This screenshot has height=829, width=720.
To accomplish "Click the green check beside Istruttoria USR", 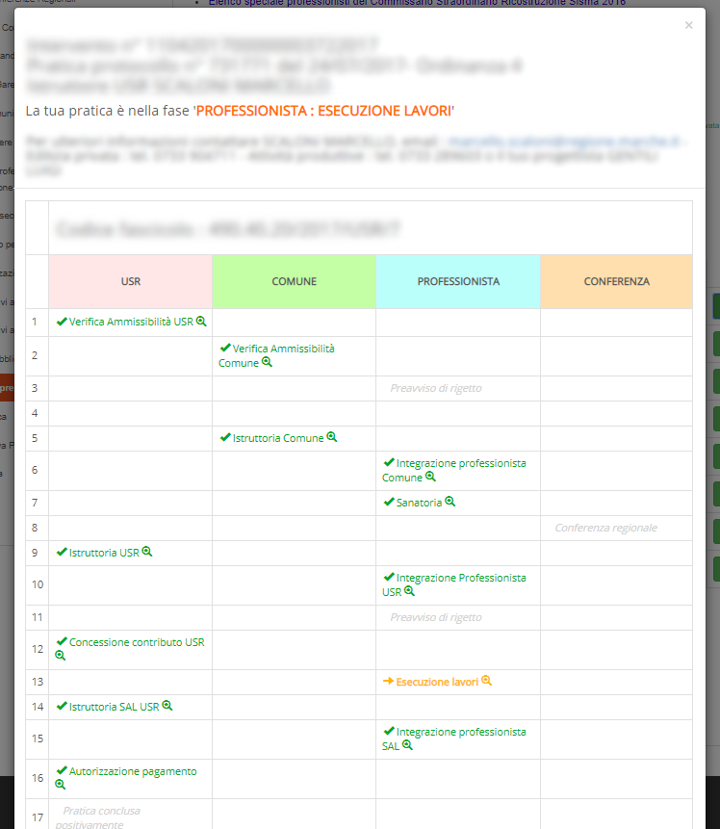I will (62, 552).
